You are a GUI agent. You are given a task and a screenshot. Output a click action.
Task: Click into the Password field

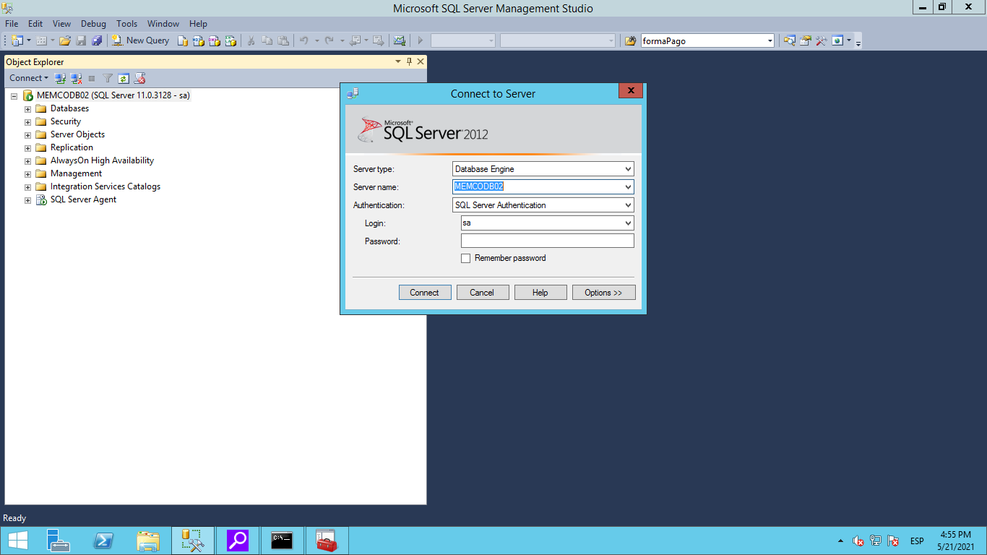(x=547, y=241)
